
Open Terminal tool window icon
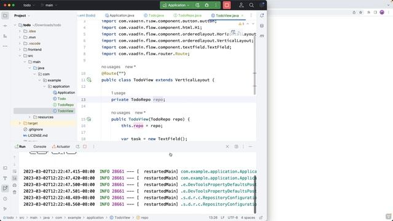coord(5,168)
